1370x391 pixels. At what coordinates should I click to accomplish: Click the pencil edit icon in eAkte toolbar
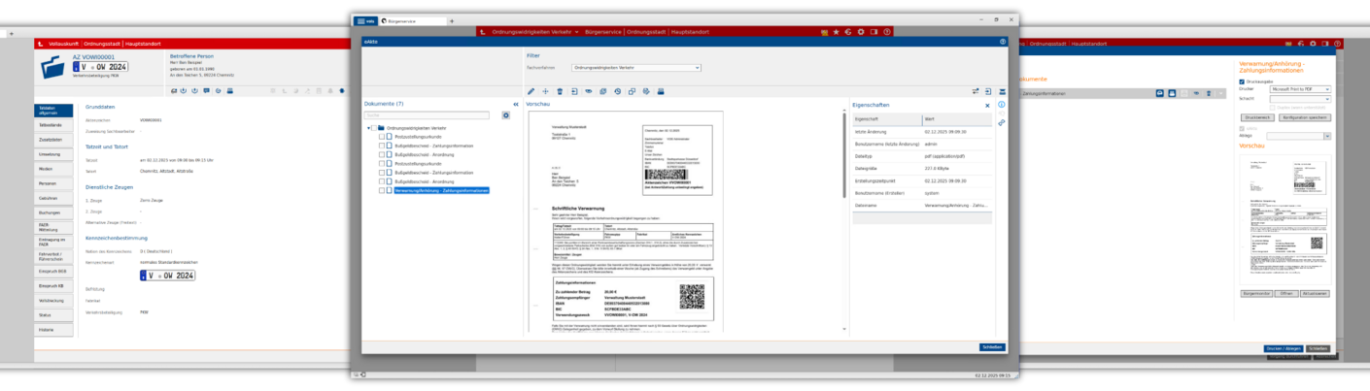(x=531, y=91)
